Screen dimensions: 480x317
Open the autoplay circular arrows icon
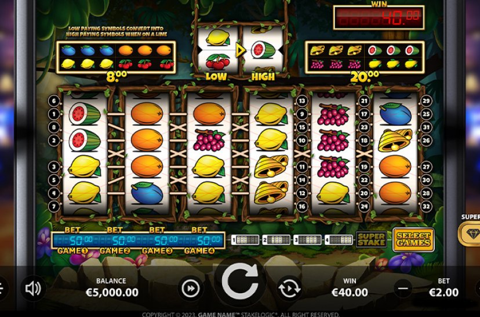click(x=289, y=288)
